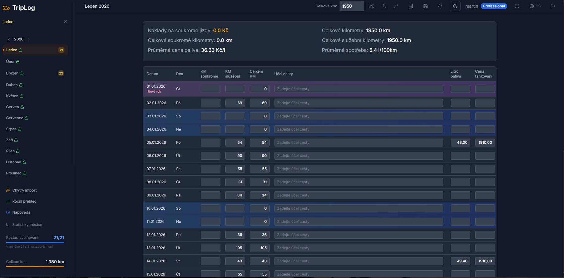Click the upload/export icon in top bar
The width and height of the screenshot is (564, 278).
(384, 6)
